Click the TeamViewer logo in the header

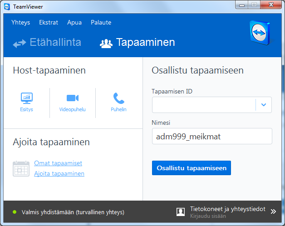260,33
